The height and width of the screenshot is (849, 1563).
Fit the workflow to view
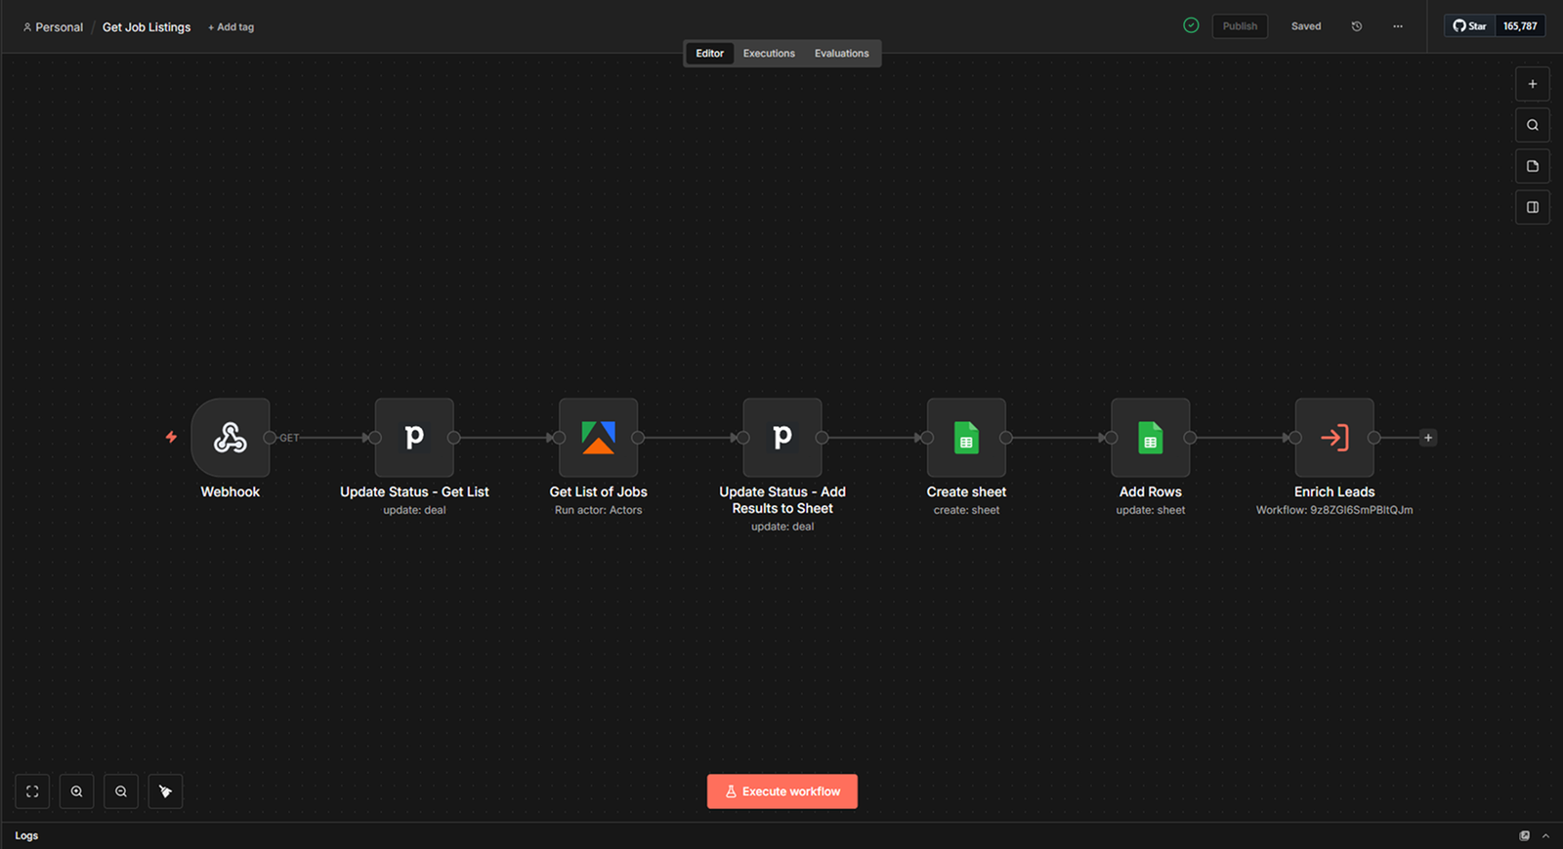tap(32, 791)
